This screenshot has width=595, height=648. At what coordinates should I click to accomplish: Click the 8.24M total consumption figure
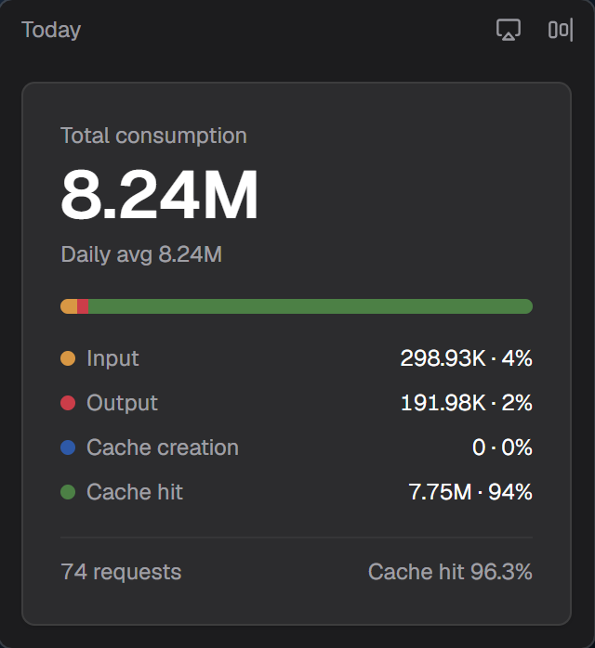159,194
